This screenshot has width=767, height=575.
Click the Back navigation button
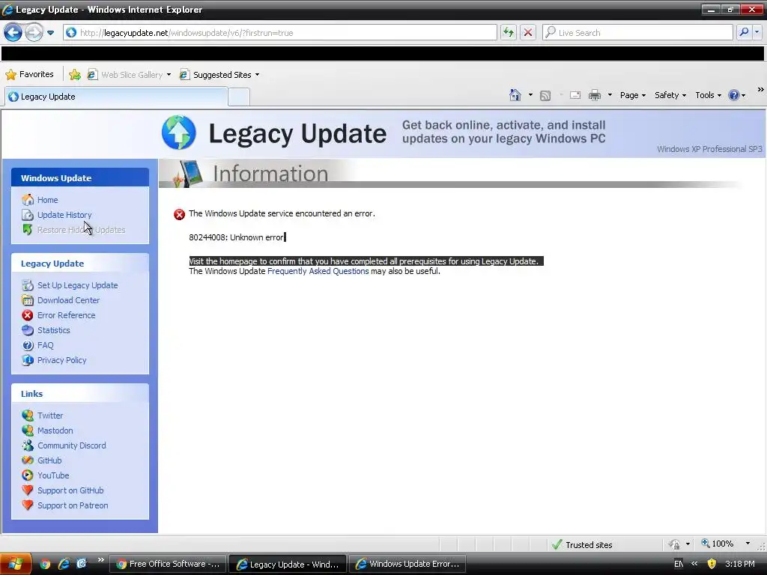pyautogui.click(x=13, y=33)
